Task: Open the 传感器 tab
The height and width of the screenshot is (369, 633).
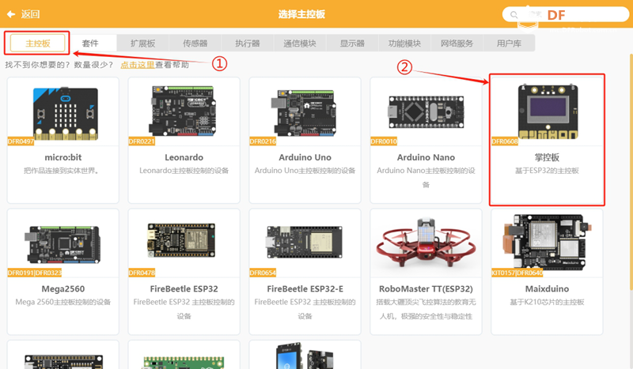Action: coord(195,43)
